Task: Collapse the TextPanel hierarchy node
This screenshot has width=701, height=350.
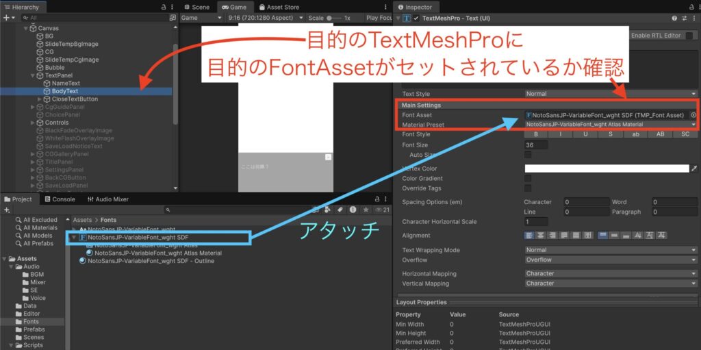Action: 33,75
